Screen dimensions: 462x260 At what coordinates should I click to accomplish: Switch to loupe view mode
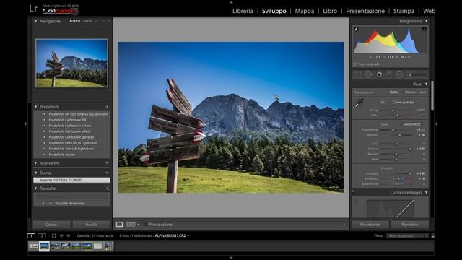tap(119, 225)
